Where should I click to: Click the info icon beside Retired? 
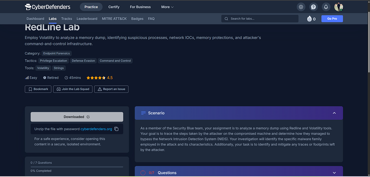tap(45, 78)
